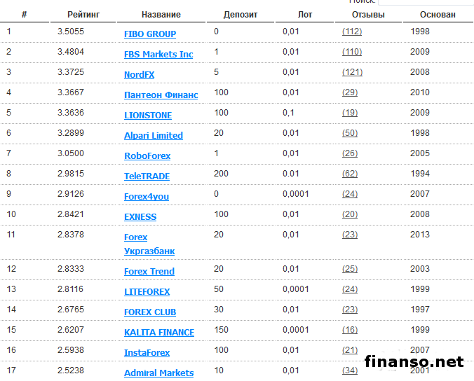Screen dimensions: 474x381
Task: Open the TeleTRADE broker link
Action: coord(147,176)
